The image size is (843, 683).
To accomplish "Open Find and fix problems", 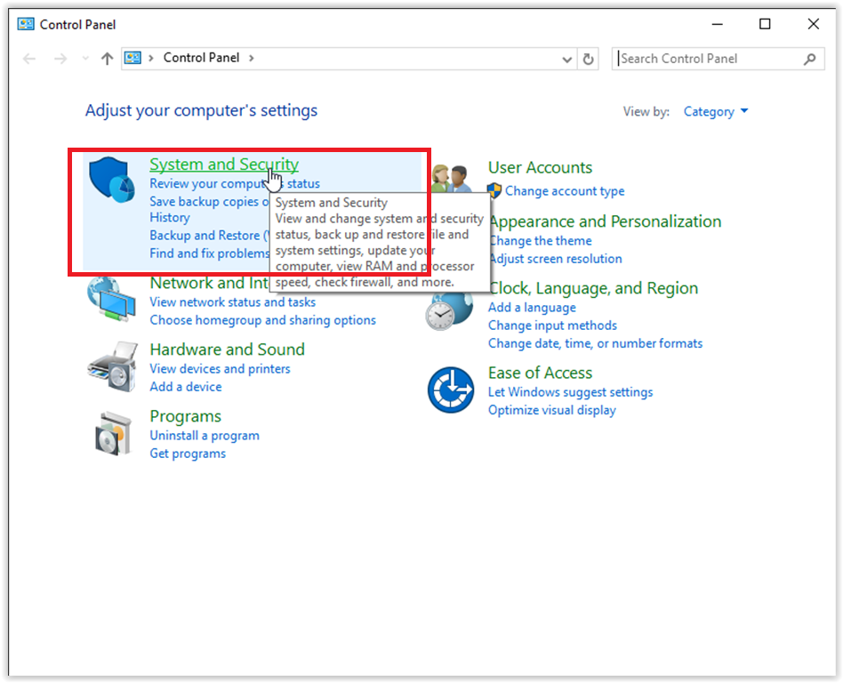I will coord(210,253).
